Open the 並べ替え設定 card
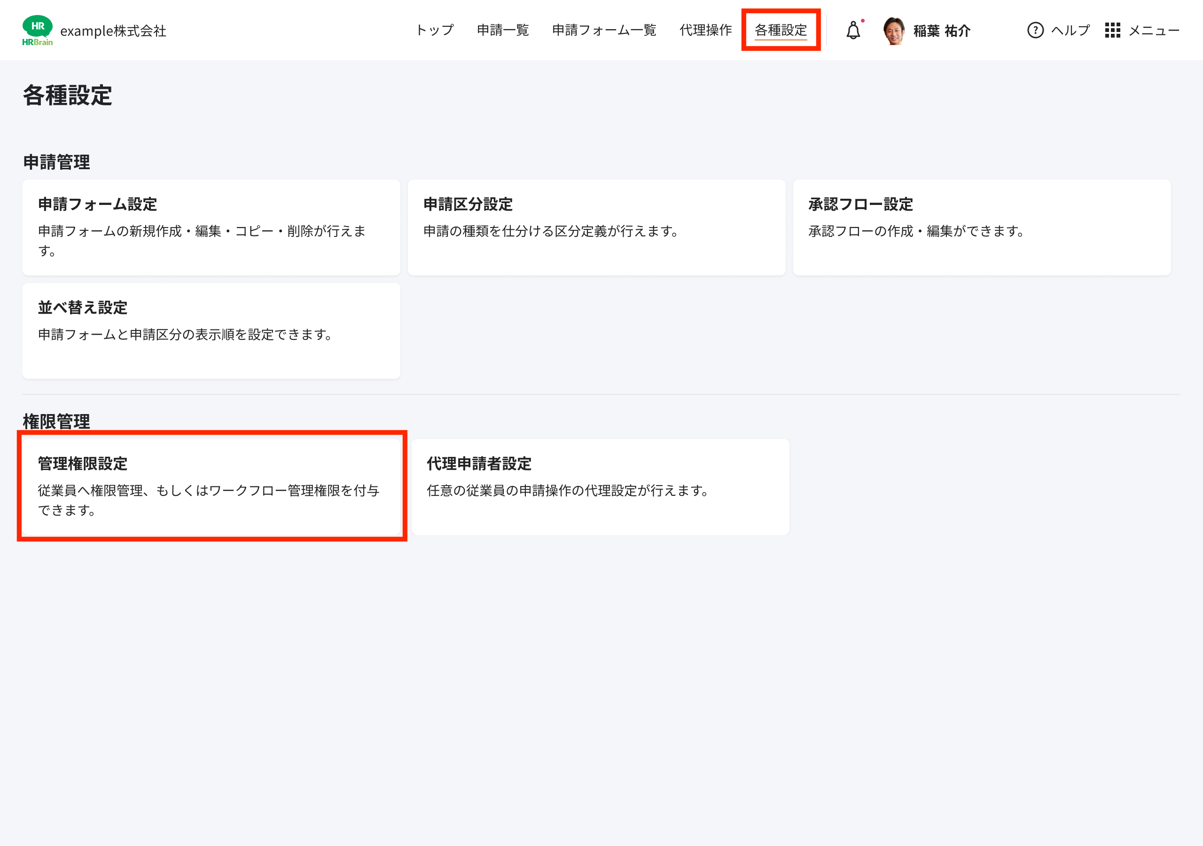Image resolution: width=1203 pixels, height=846 pixels. 211,330
